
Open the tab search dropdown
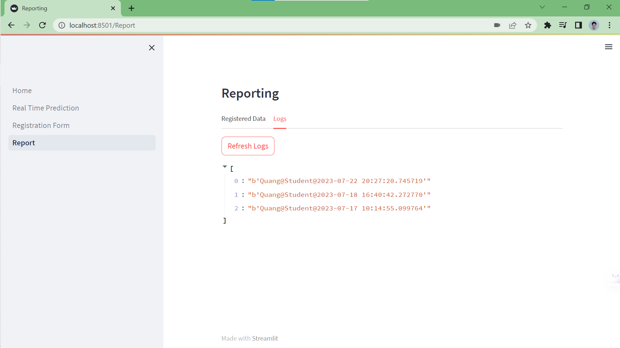click(542, 7)
